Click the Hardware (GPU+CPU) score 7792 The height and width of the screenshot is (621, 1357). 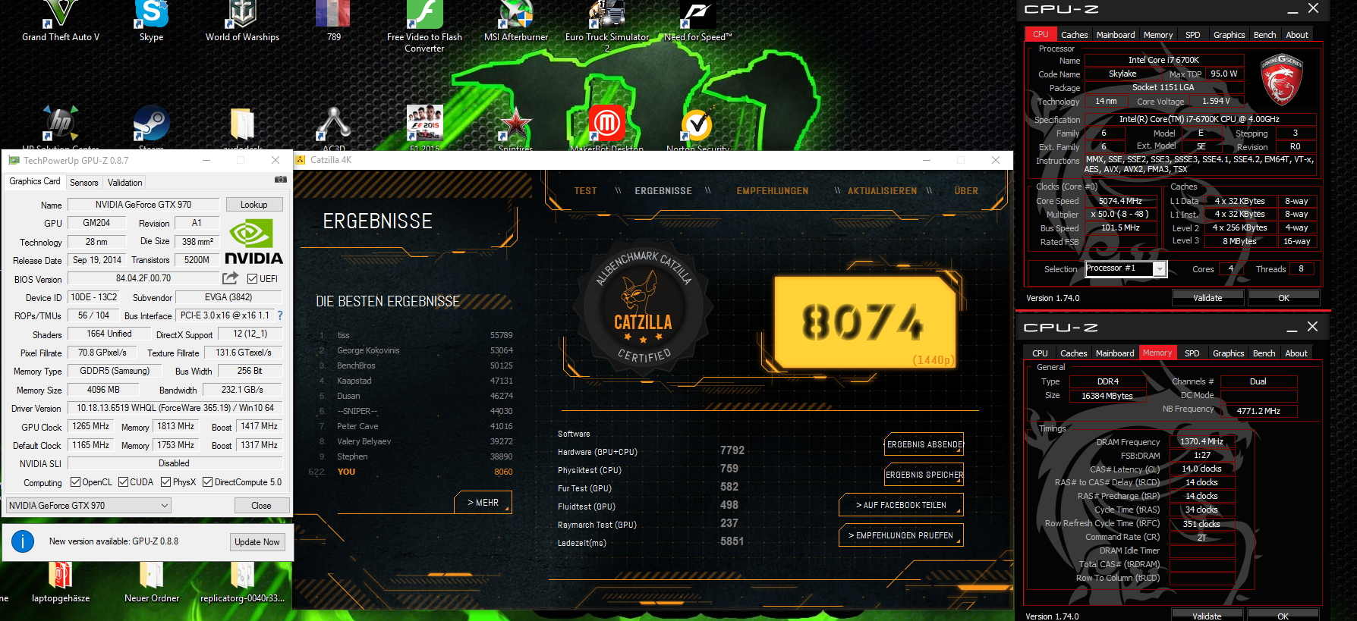[732, 450]
